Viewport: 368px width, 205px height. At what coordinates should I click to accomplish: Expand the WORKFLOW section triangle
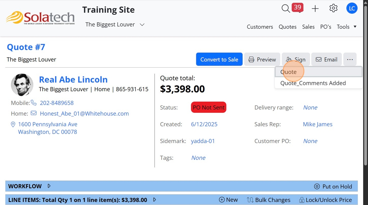coord(49,186)
